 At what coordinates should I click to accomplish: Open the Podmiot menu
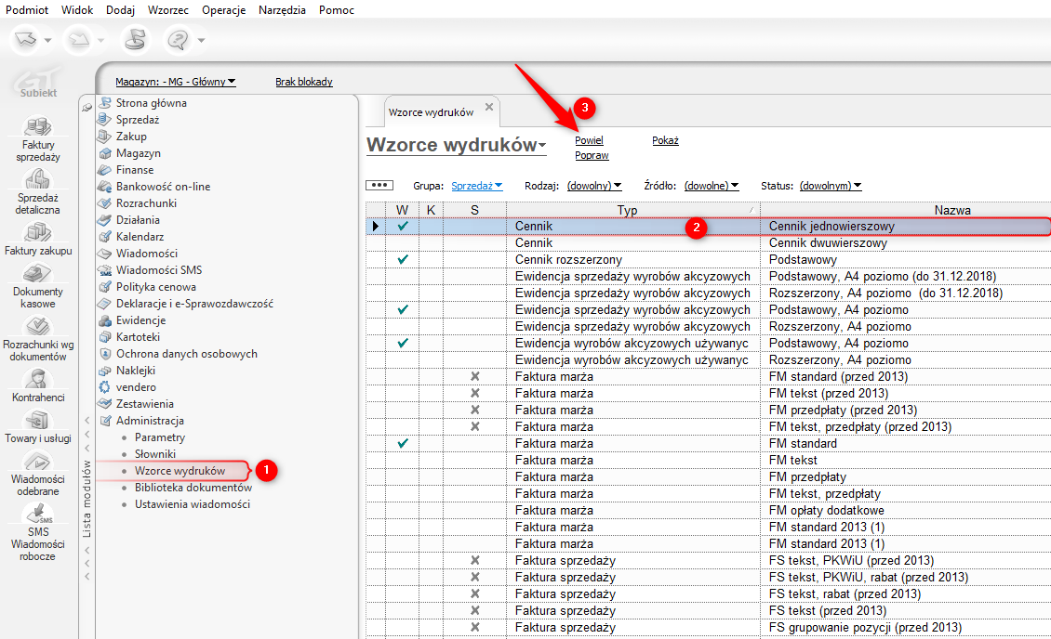coord(27,10)
